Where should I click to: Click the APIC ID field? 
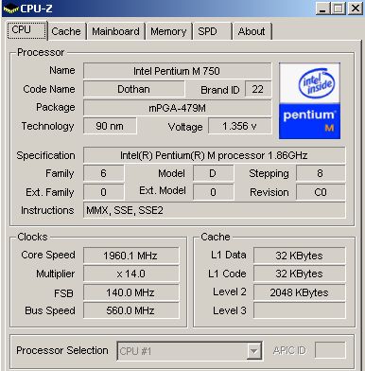[330, 350]
